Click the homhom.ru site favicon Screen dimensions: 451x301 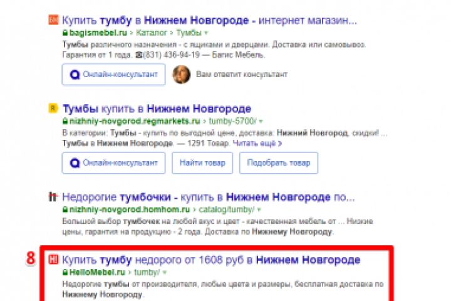pos(53,197)
